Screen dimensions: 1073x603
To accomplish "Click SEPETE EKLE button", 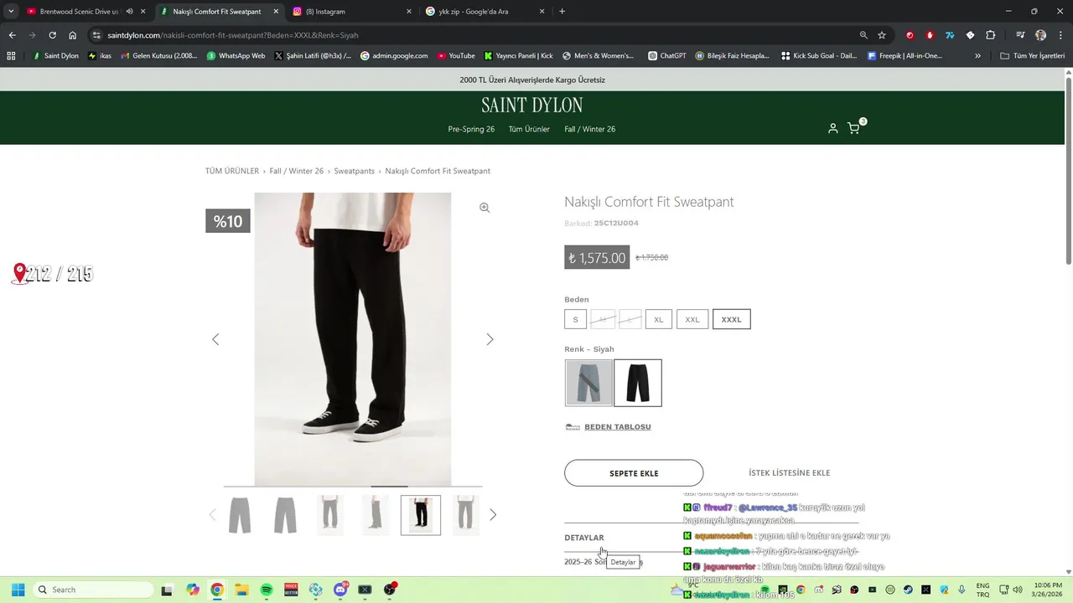I will (634, 473).
